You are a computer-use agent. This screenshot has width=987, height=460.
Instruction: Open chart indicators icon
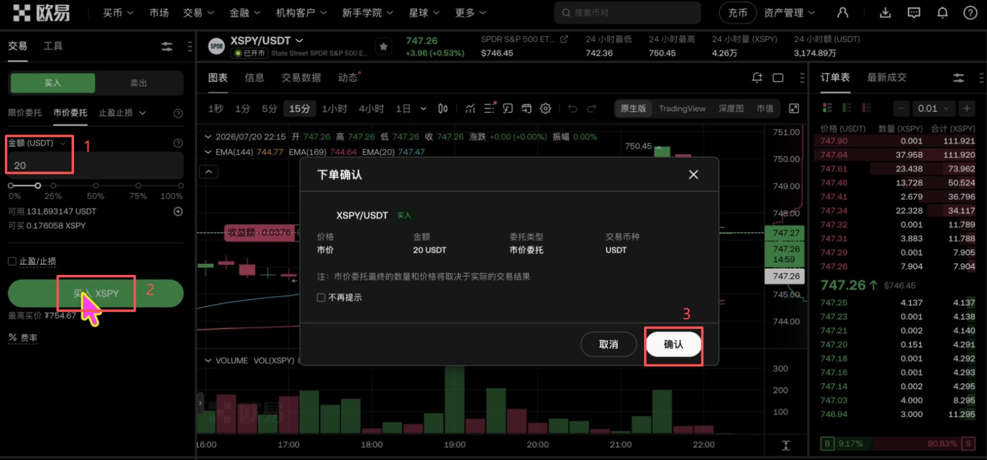tap(470, 109)
